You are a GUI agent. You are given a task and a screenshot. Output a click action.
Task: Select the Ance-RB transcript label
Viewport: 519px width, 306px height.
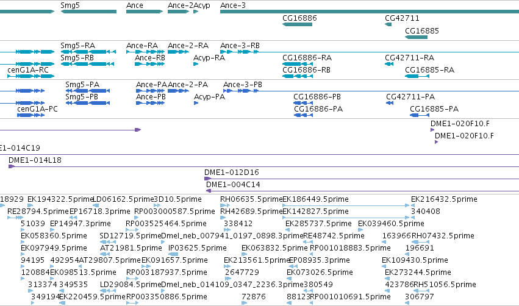[150, 57]
